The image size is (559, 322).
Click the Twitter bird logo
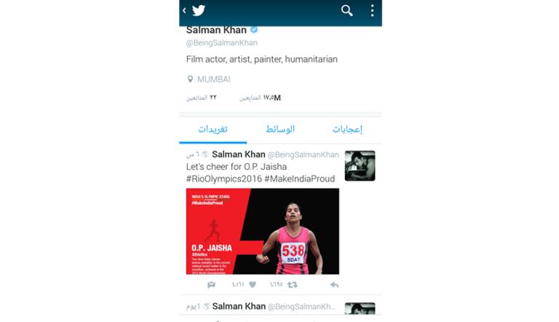pyautogui.click(x=199, y=10)
